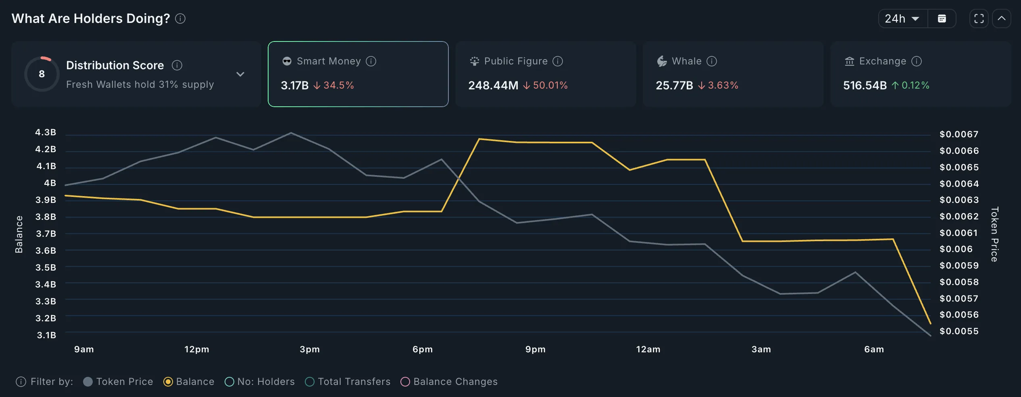
Task: Select the Exchange holders card
Action: coord(919,74)
